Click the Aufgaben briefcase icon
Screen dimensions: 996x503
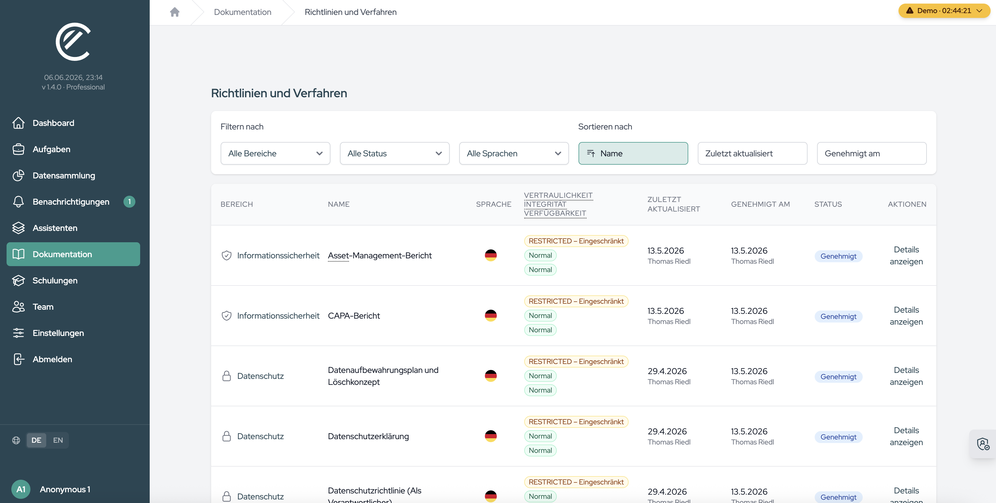tap(18, 149)
